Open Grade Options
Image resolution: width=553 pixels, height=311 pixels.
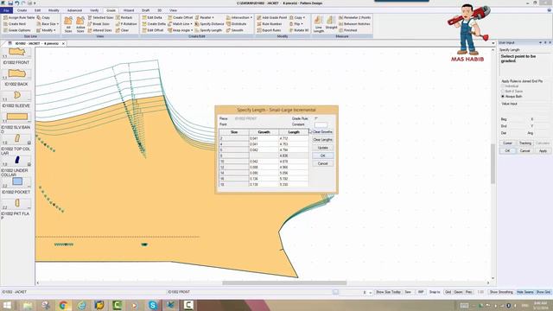(x=17, y=30)
